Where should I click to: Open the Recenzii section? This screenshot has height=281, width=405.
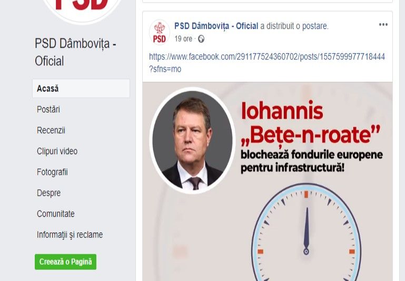coord(51,131)
